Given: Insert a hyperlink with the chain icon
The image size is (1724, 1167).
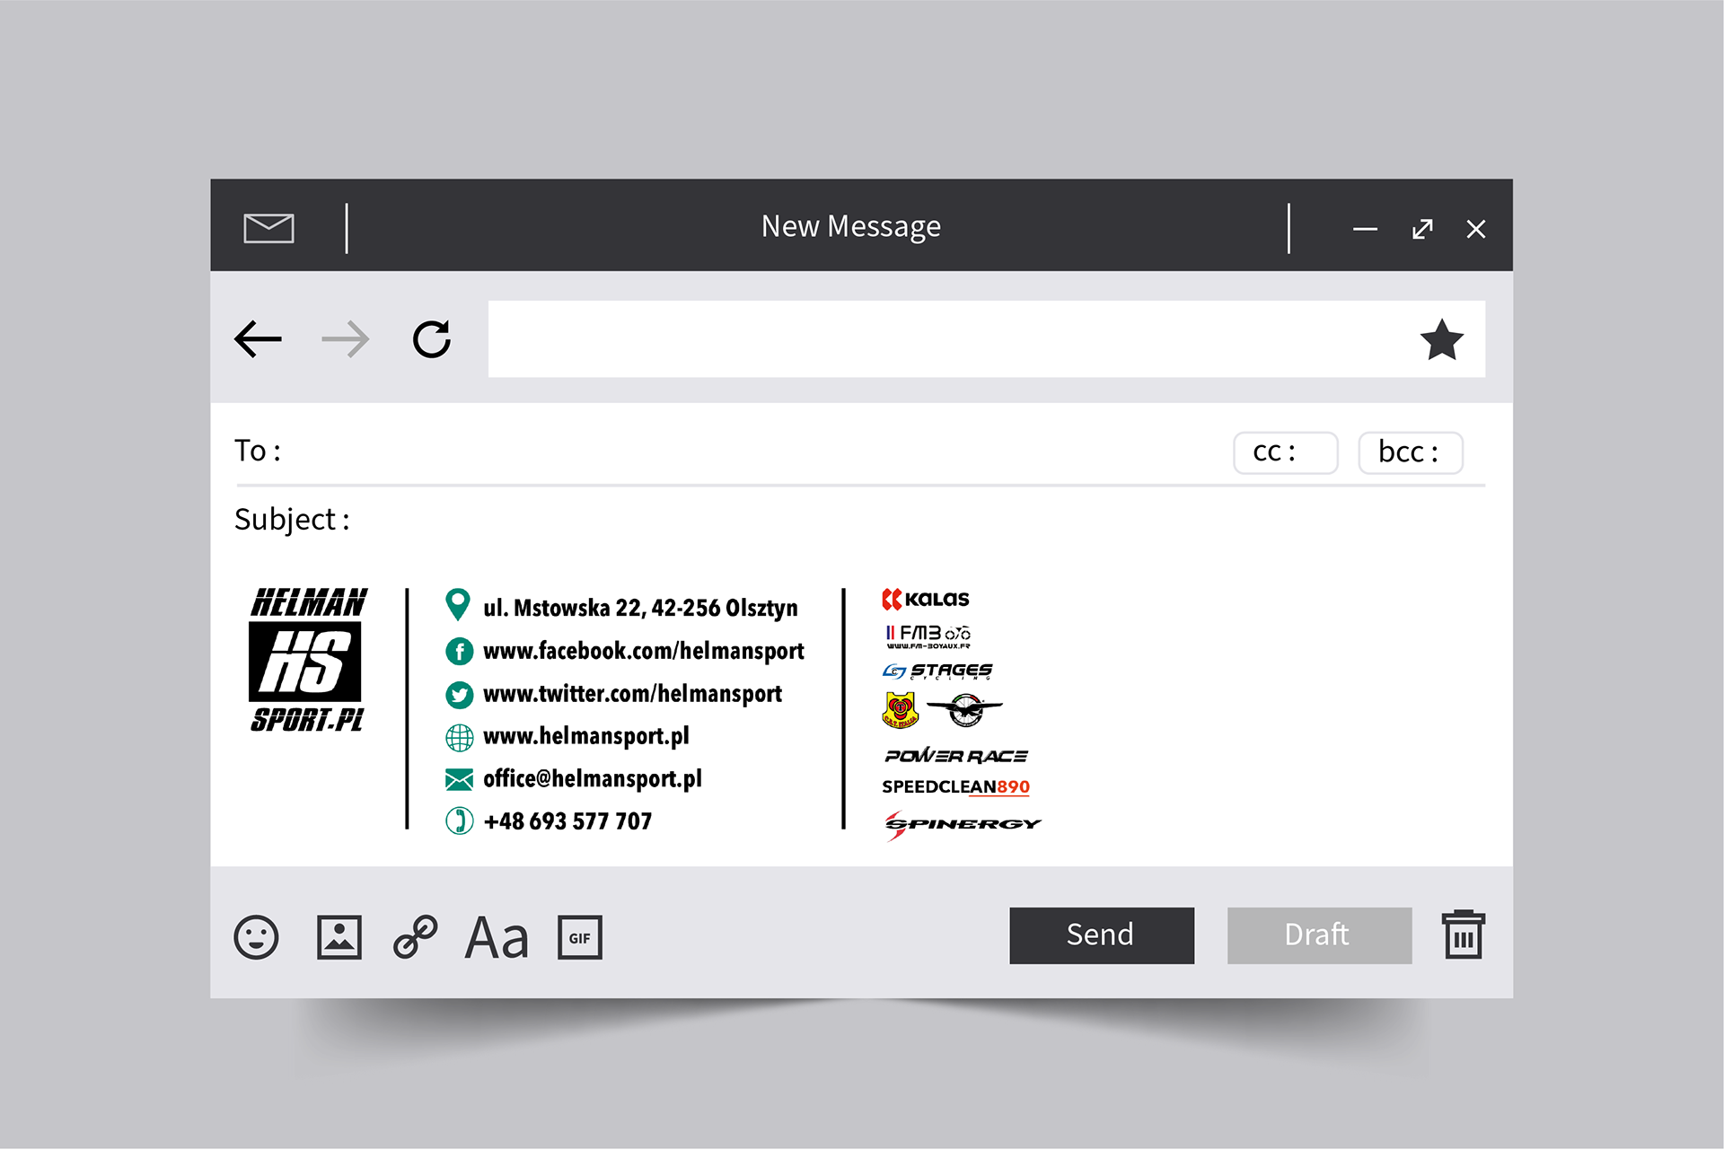Looking at the screenshot, I should (416, 937).
